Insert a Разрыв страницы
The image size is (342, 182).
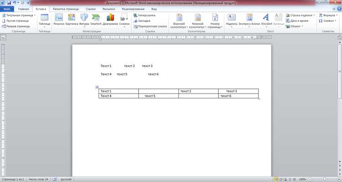click(16, 26)
